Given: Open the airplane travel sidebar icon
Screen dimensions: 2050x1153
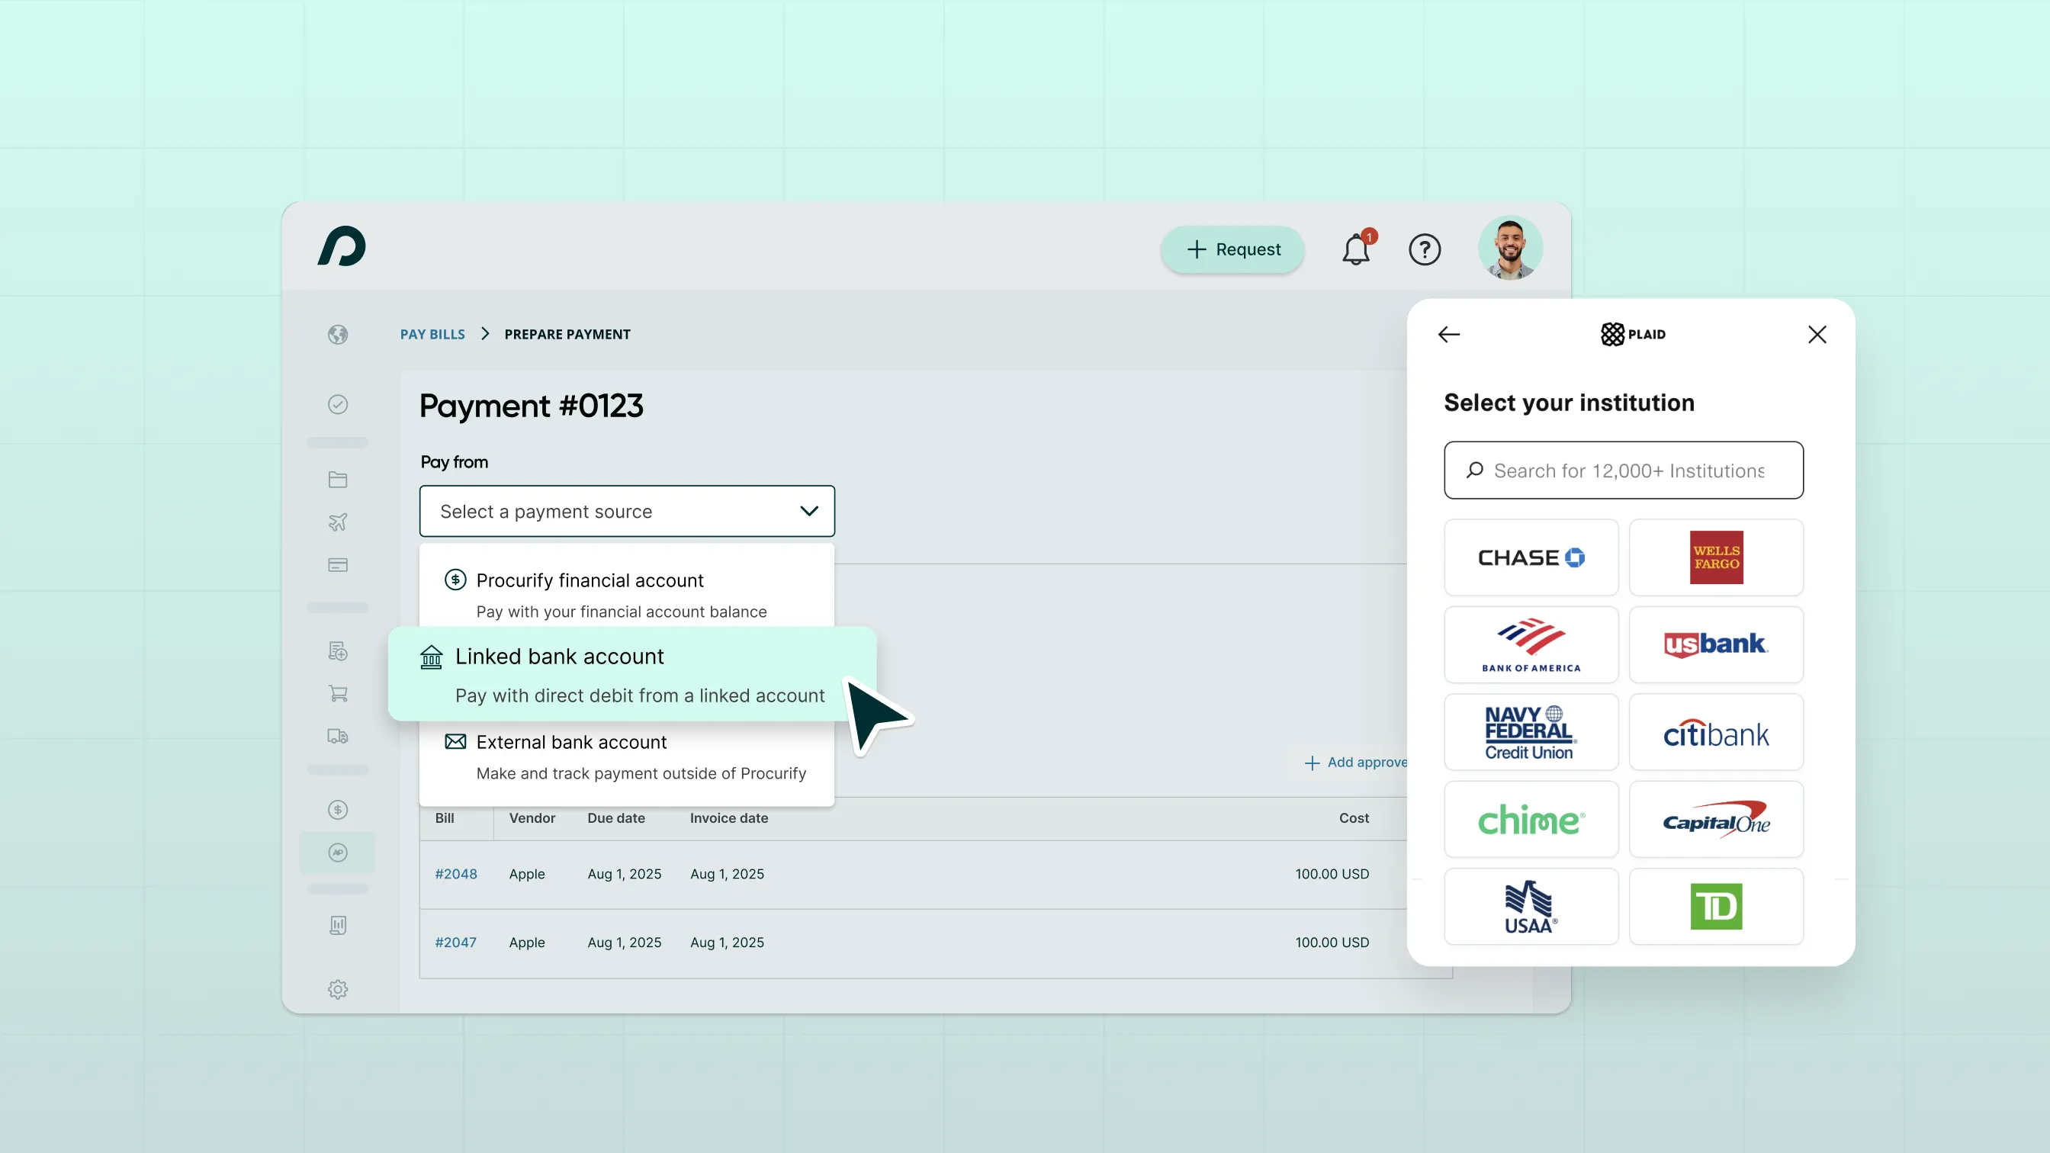Looking at the screenshot, I should click(x=337, y=522).
